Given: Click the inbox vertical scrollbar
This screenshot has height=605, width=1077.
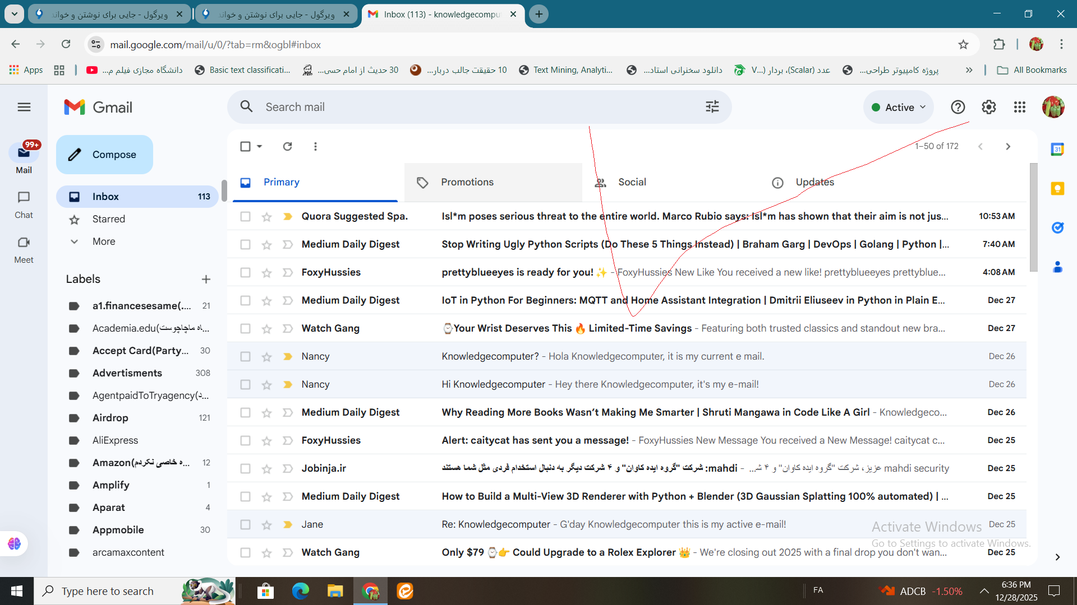Looking at the screenshot, I should (1033, 218).
